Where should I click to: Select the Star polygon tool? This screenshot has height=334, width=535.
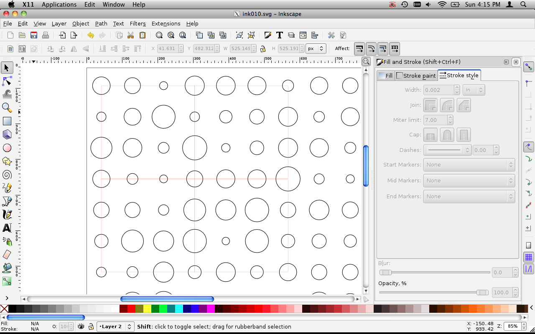point(7,161)
